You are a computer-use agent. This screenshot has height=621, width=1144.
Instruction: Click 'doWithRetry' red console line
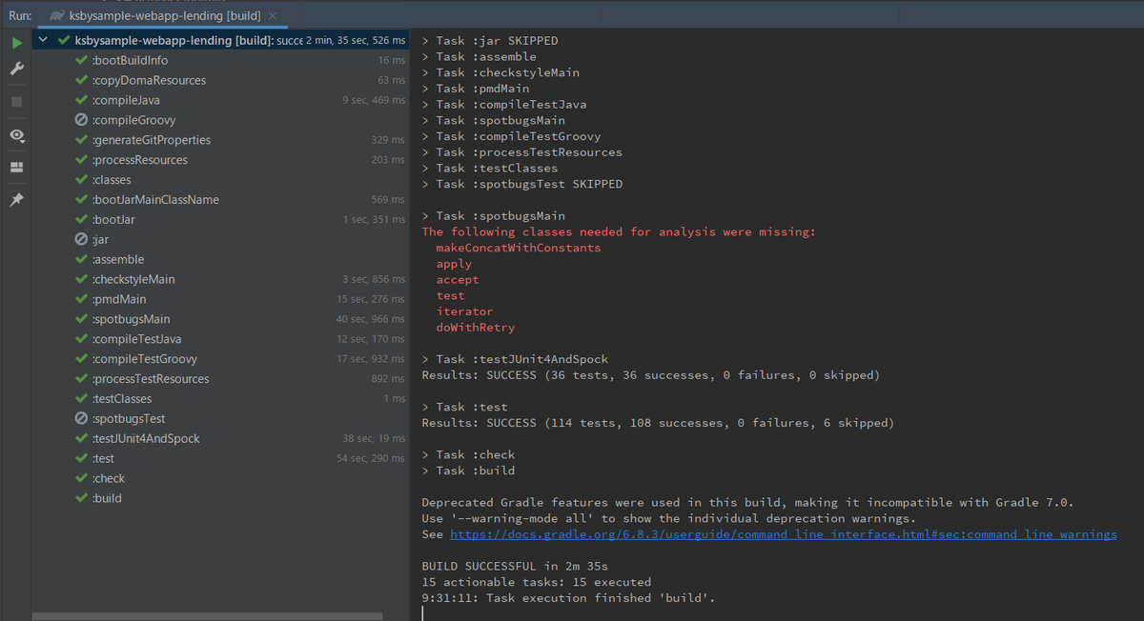coord(475,328)
